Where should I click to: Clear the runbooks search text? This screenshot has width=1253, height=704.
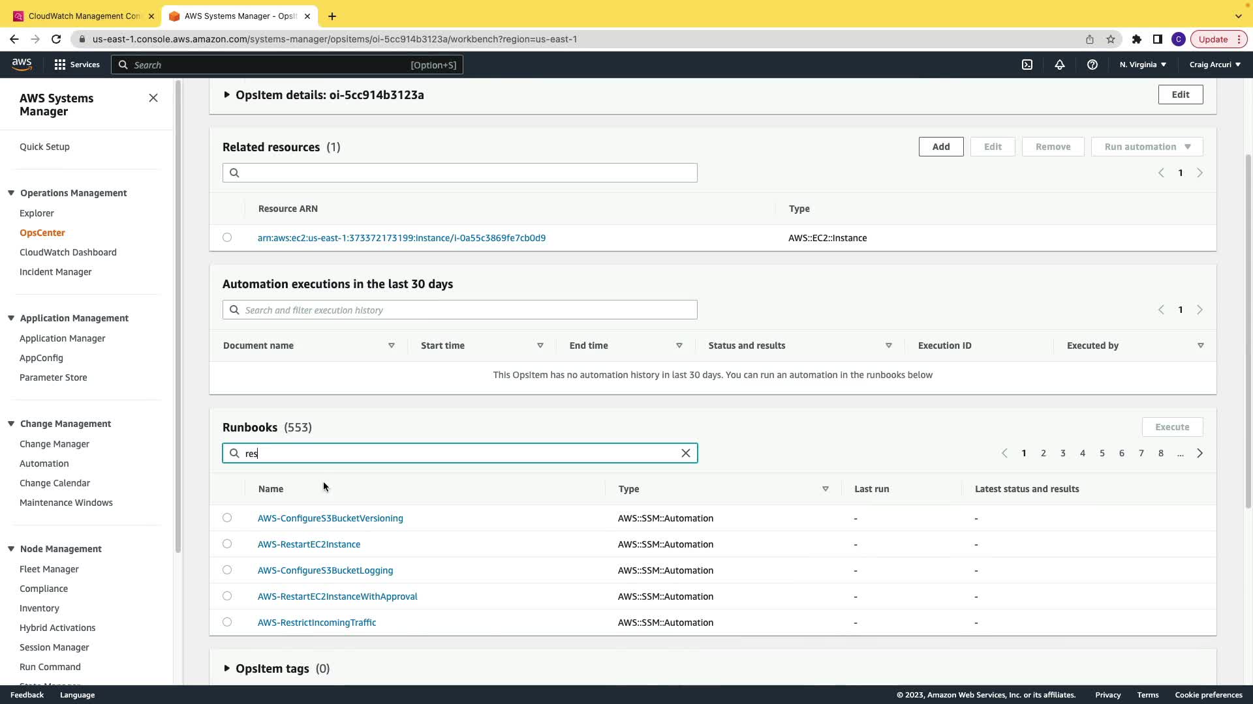(x=685, y=453)
